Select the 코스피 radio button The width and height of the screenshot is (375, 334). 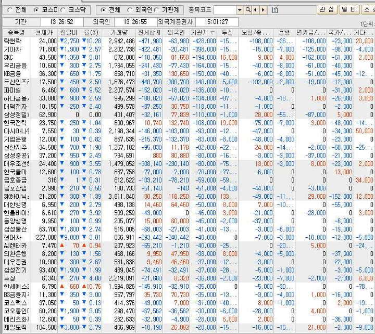(x=36, y=10)
